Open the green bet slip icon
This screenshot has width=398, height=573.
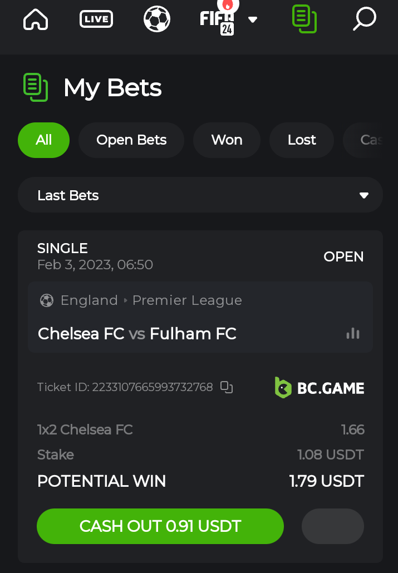coord(304,19)
